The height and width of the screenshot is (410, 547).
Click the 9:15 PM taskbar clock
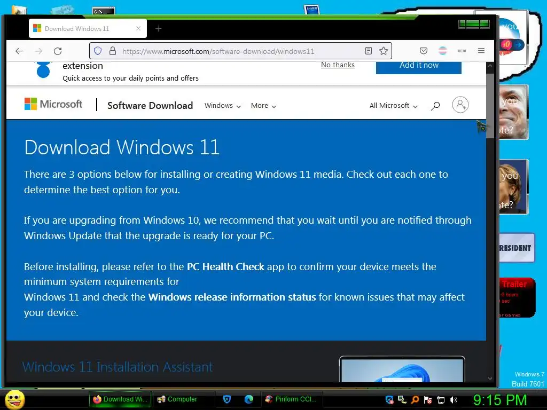click(x=500, y=400)
